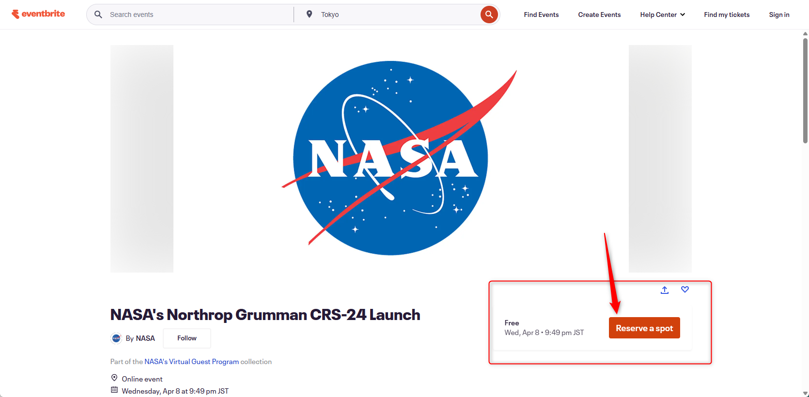Viewport: 809px width, 397px height.
Task: Focus the Search events input field
Action: [x=199, y=15]
